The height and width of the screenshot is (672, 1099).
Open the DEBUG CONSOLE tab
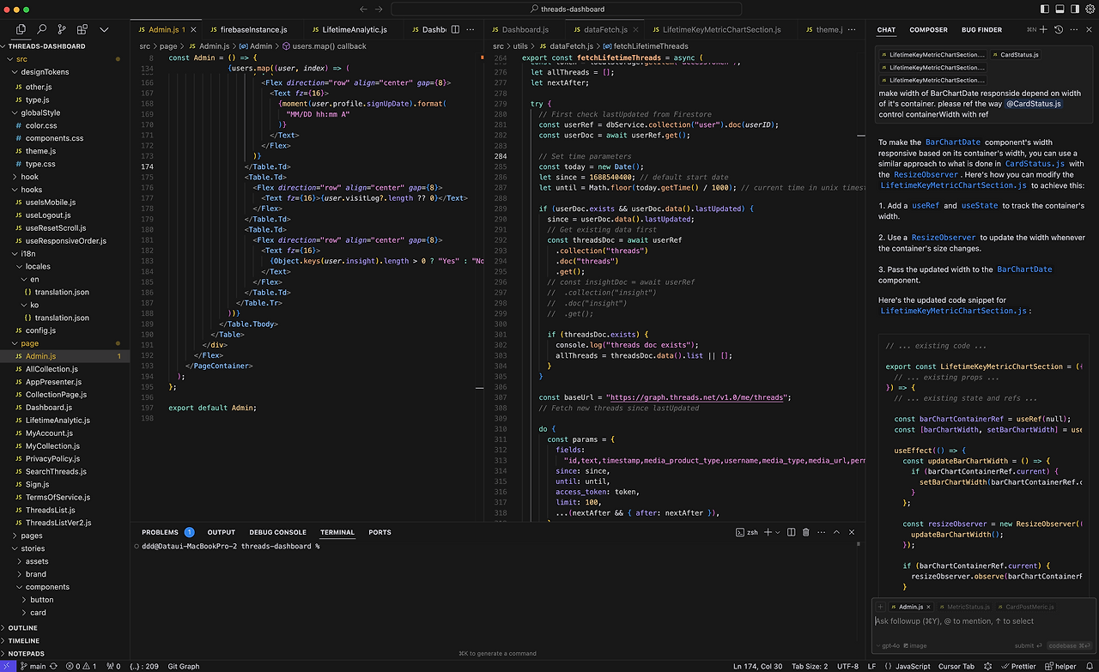(x=277, y=532)
